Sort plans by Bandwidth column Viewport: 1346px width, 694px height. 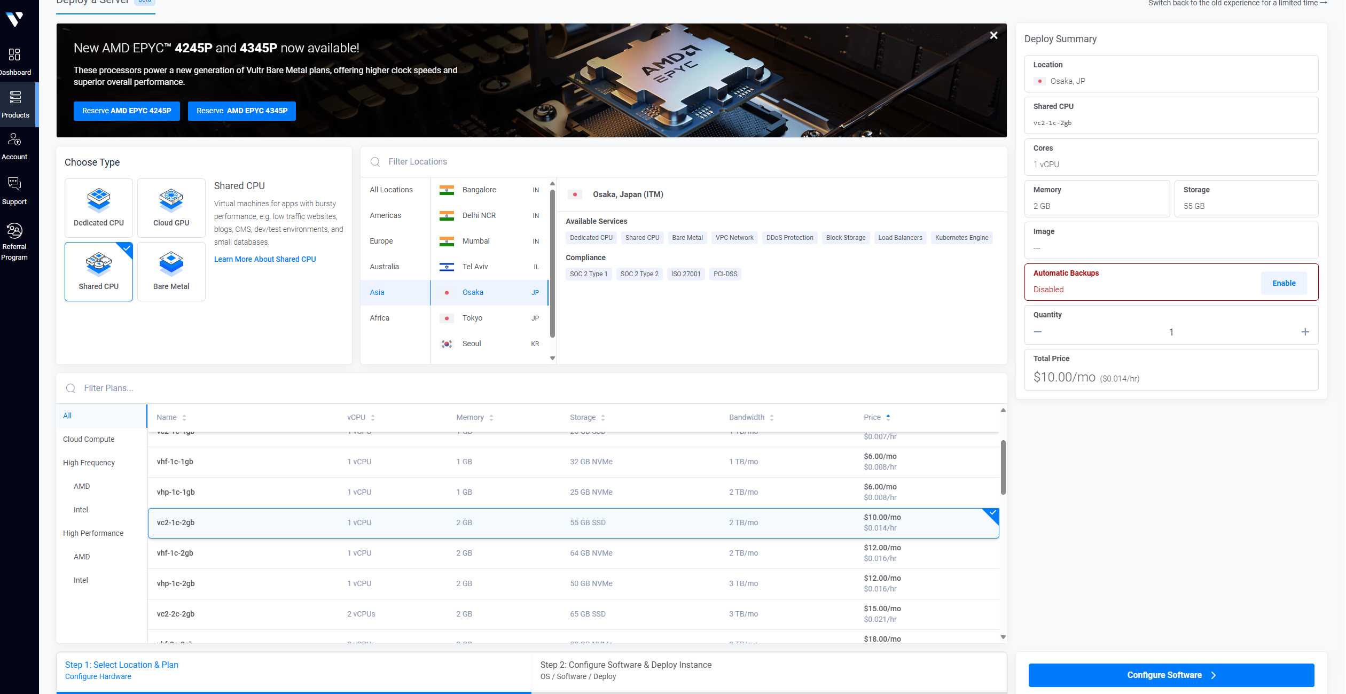click(x=752, y=418)
